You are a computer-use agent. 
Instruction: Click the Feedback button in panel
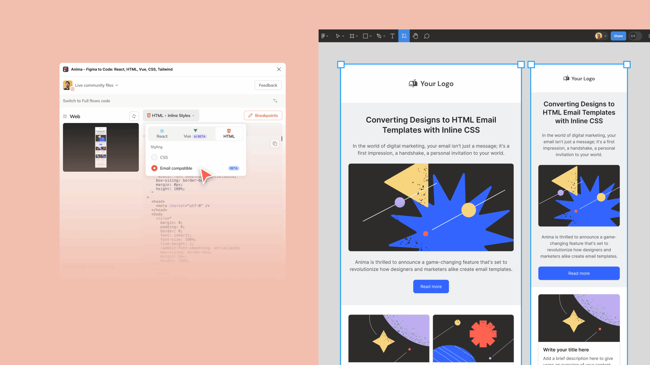tap(268, 85)
